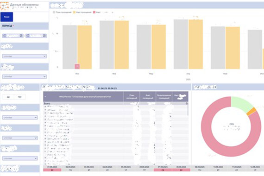Open calendar icon of period start date

(21, 36)
